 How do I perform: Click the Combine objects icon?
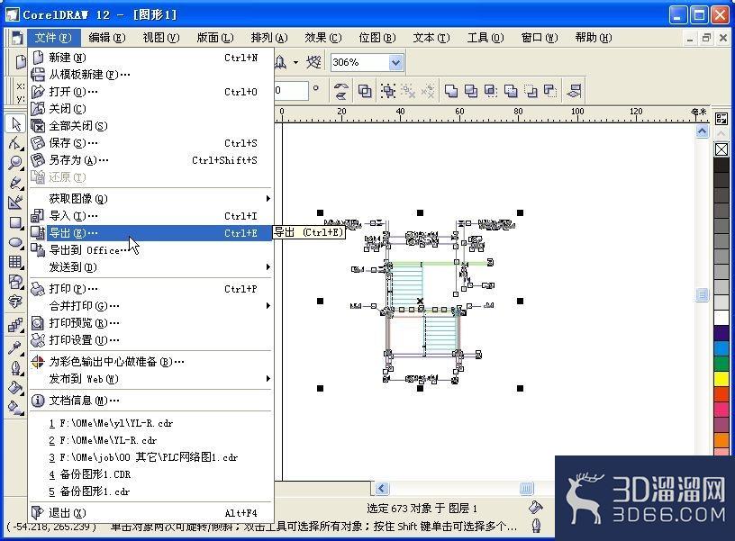365,90
